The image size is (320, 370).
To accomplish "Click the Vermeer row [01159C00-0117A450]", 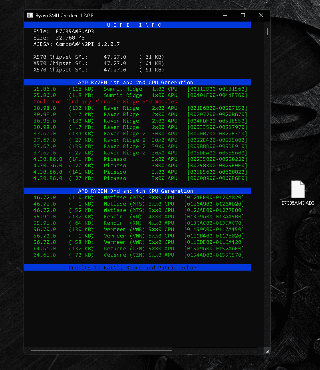I will pos(139,229).
